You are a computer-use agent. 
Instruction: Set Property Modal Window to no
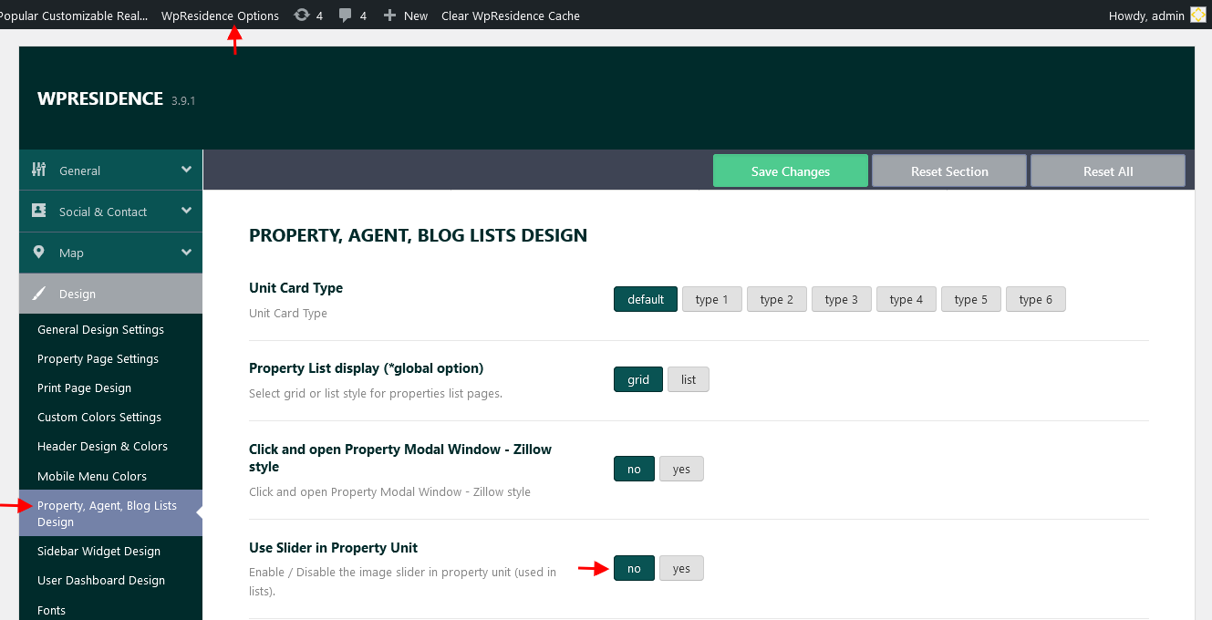(634, 469)
